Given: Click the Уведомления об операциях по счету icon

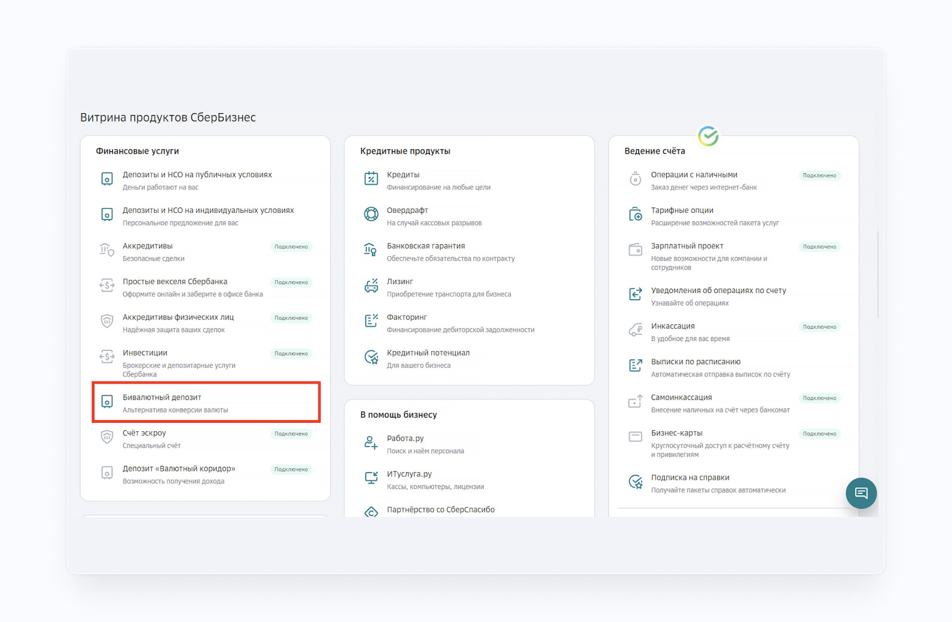Looking at the screenshot, I should (x=636, y=294).
